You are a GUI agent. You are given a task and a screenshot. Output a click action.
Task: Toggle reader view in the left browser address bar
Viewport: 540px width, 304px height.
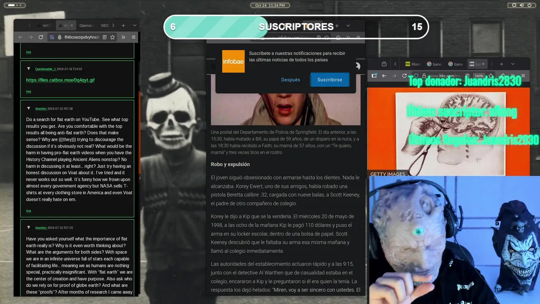pos(104,37)
